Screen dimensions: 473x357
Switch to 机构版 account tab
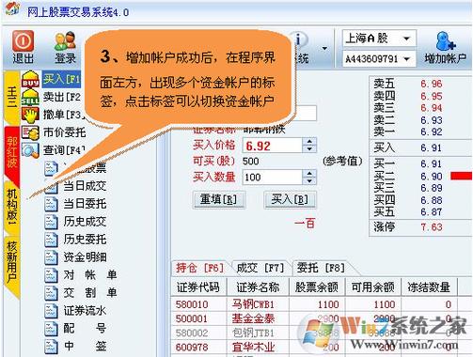pyautogui.click(x=12, y=208)
